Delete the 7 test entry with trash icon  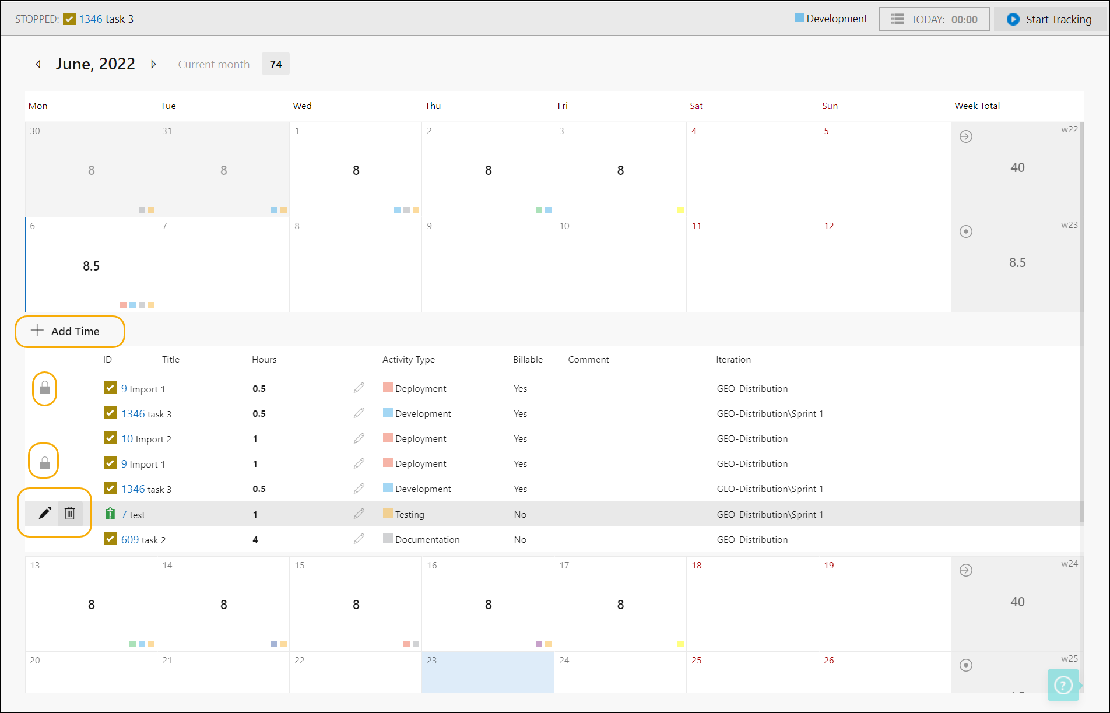point(70,513)
